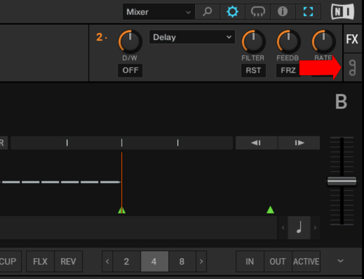This screenshot has width=364, height=279.
Task: Toggle the effect OFF button under D/W
Action: 130,71
